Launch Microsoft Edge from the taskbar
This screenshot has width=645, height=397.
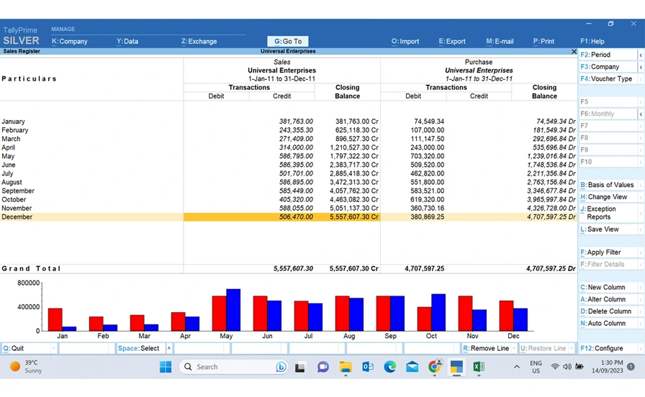390,367
